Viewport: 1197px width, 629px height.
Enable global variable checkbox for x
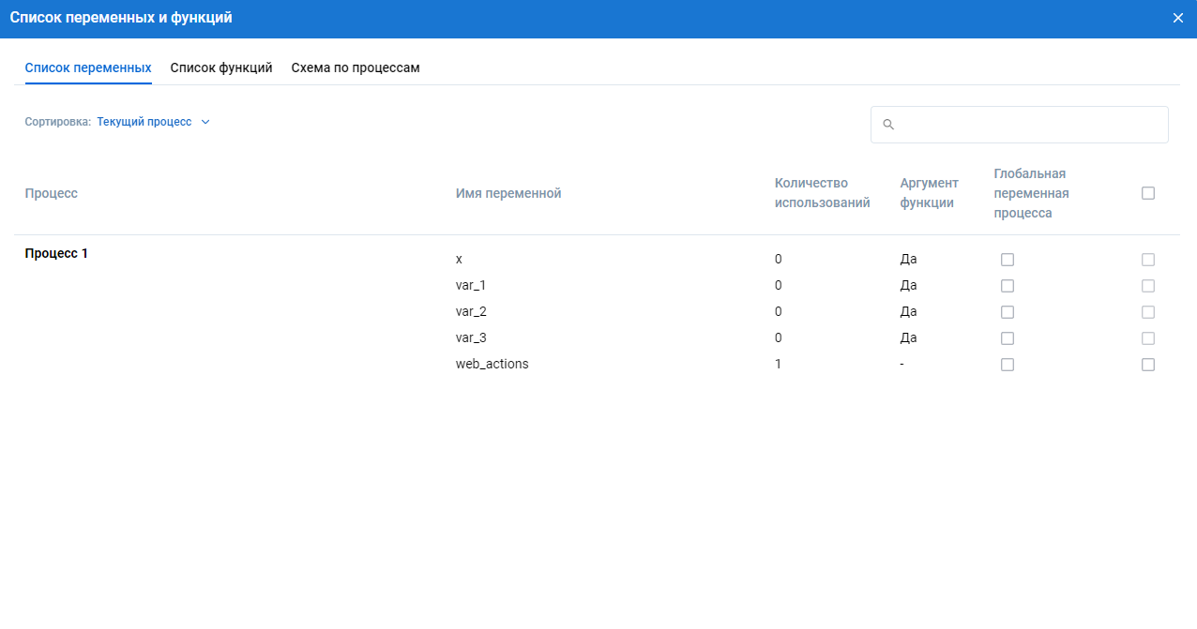(x=1008, y=260)
